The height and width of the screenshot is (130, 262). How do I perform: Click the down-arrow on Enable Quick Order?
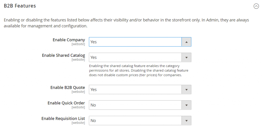[x=186, y=105]
